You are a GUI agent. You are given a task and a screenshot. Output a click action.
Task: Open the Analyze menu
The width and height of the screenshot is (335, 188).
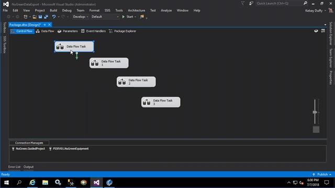pyautogui.click(x=166, y=10)
